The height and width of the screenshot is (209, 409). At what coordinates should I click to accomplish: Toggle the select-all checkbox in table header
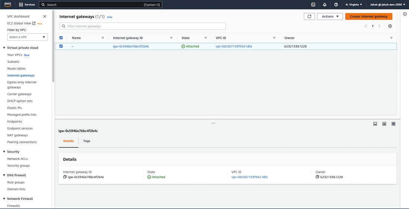click(x=61, y=38)
